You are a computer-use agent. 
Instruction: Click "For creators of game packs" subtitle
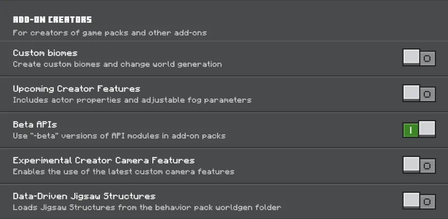110,33
